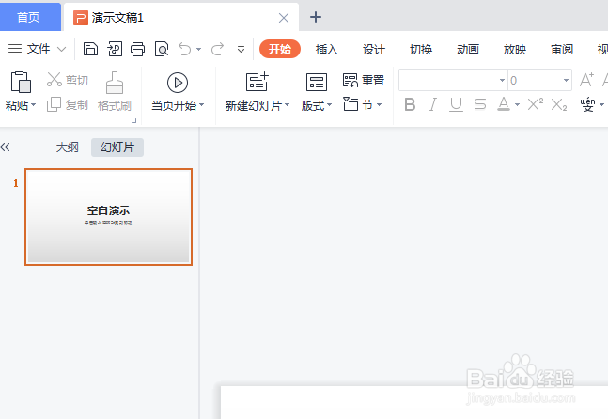Click the Undo arrow icon

(185, 49)
